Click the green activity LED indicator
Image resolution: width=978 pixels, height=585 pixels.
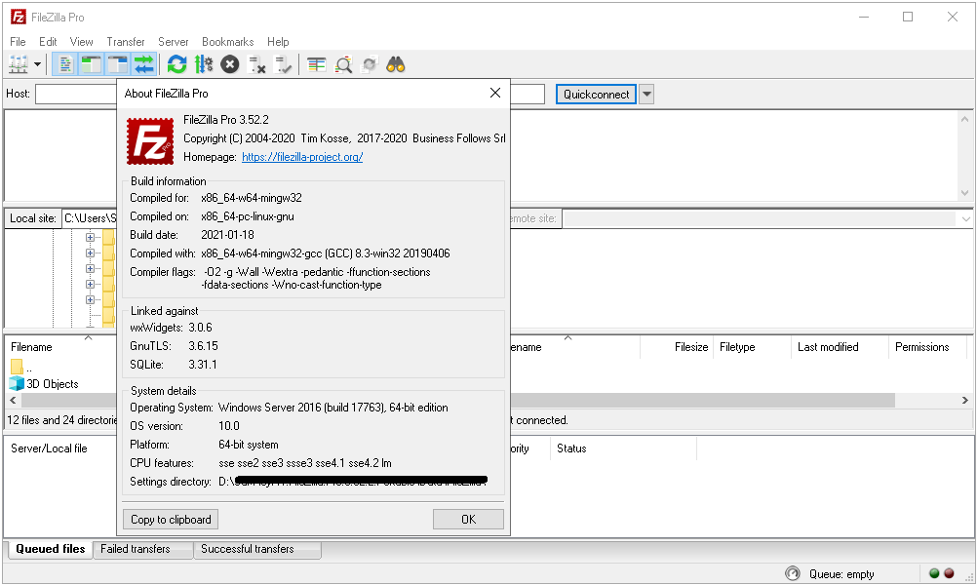coord(934,573)
